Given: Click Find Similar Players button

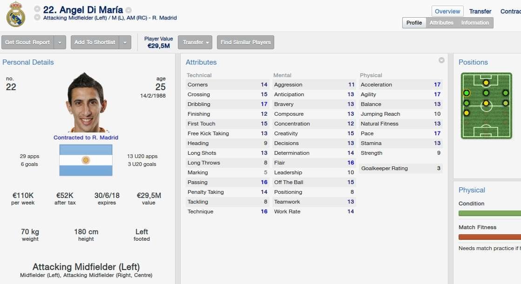Looking at the screenshot, I should 245,42.
